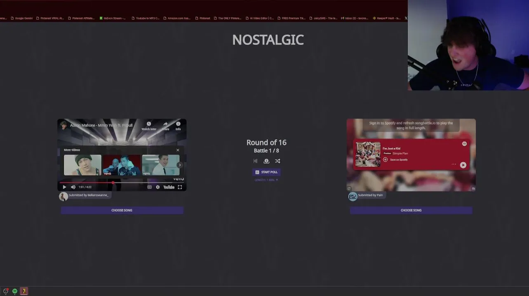This screenshot has width=529, height=296.
Task: Open The ONLY Pinterest bookmark
Action: click(228, 18)
